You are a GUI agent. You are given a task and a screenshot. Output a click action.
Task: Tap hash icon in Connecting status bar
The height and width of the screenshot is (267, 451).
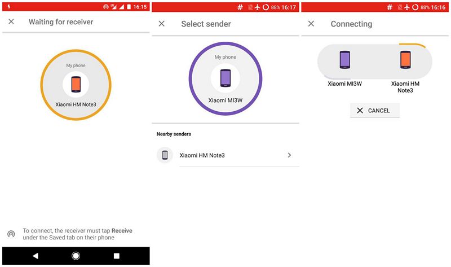[x=390, y=7]
